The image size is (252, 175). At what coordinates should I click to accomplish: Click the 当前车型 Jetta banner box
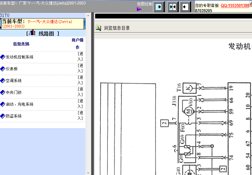tap(43, 24)
